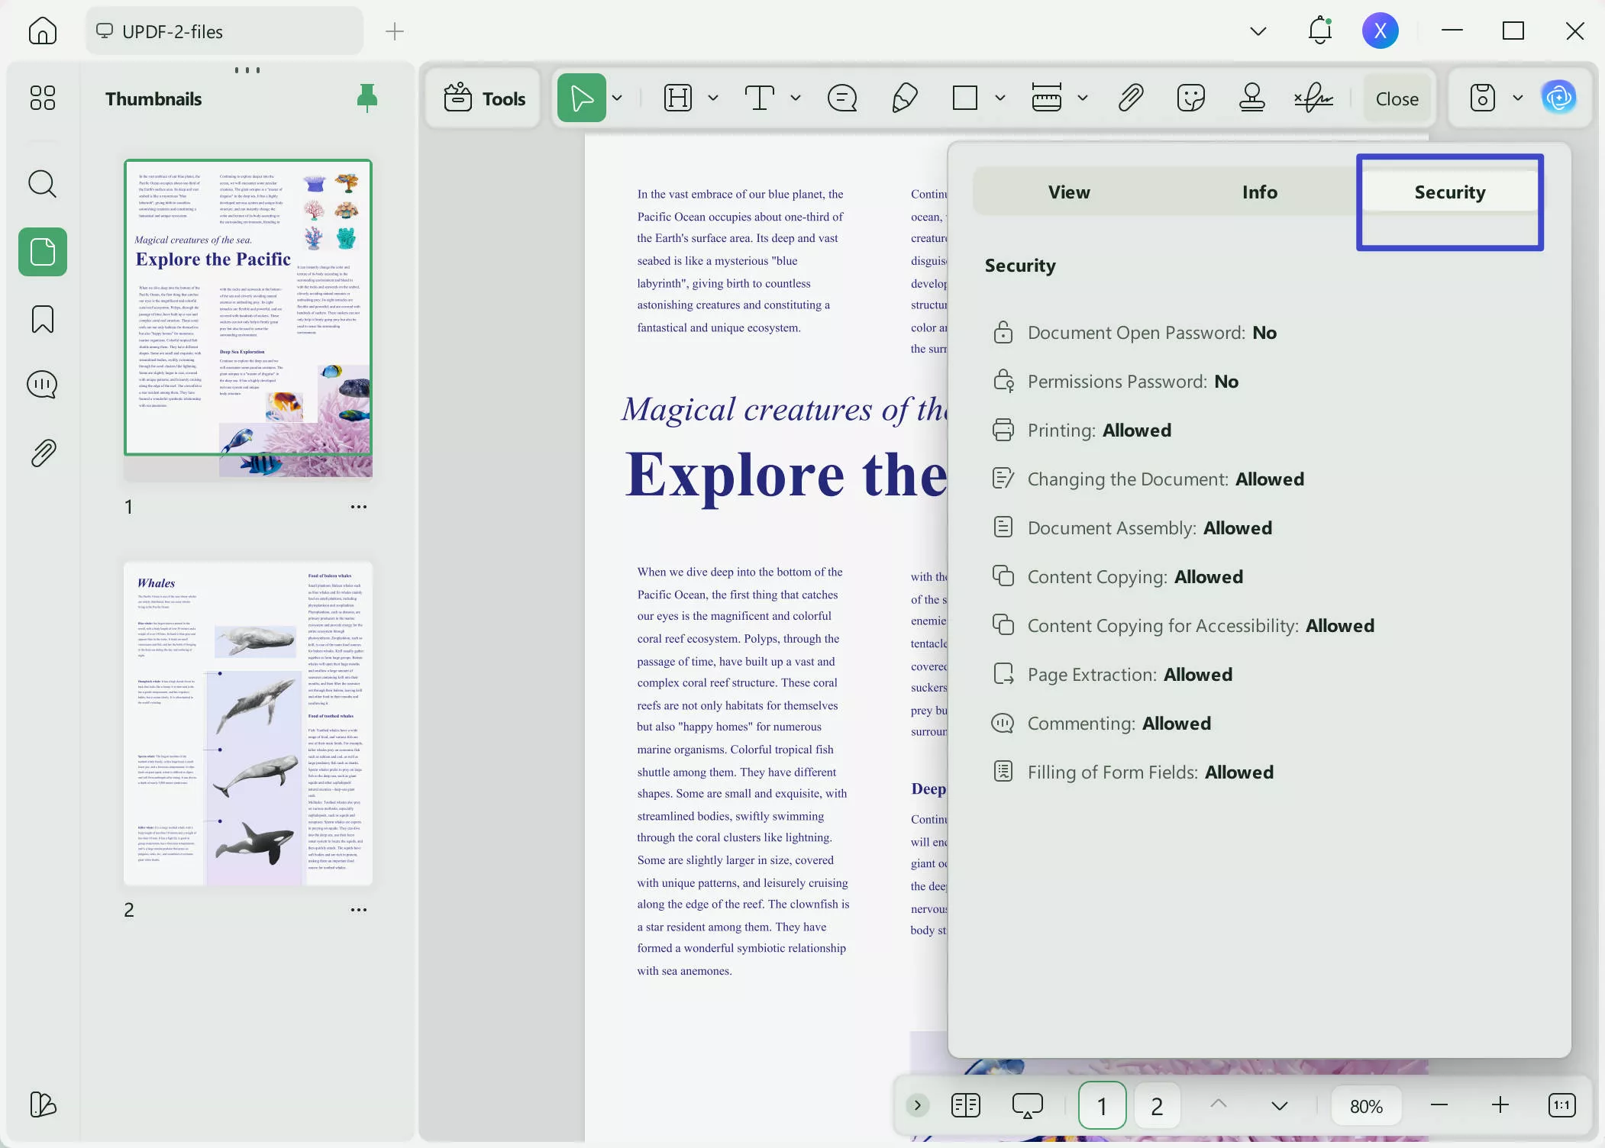Switch to the Info tab
1605x1148 pixels.
pos(1258,191)
